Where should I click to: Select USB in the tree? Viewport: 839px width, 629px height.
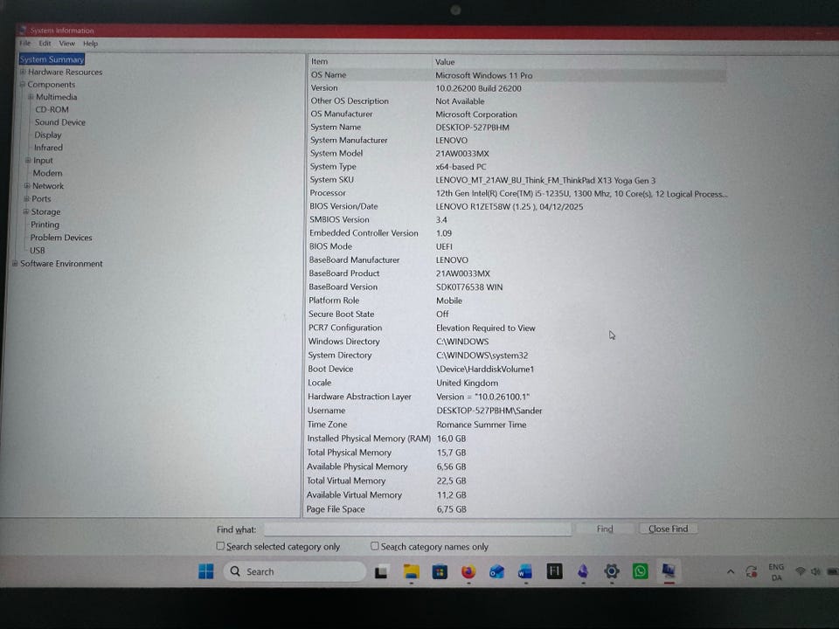pos(37,251)
